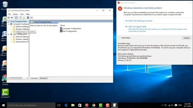The image size is (193, 108).
Task: Open Microsoft Edge from the taskbar
Action: [66, 105]
